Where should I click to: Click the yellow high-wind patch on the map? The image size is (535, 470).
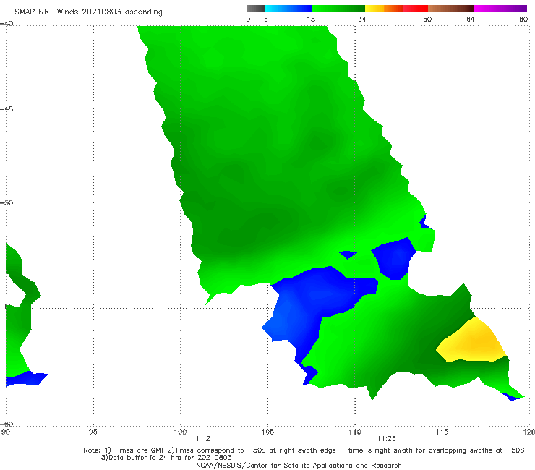click(x=473, y=342)
